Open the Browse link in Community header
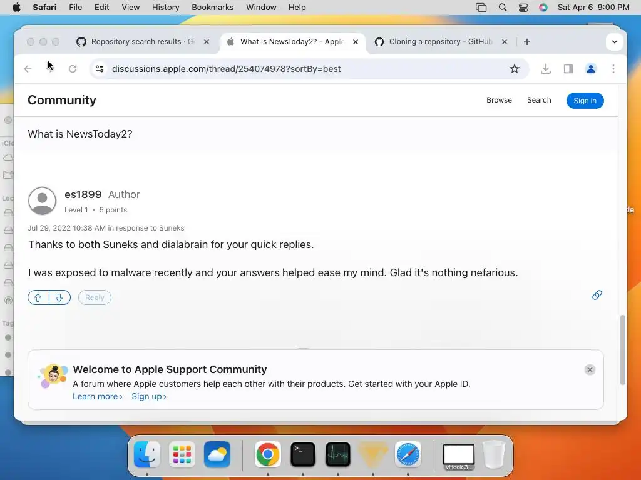The height and width of the screenshot is (480, 641). pyautogui.click(x=499, y=100)
